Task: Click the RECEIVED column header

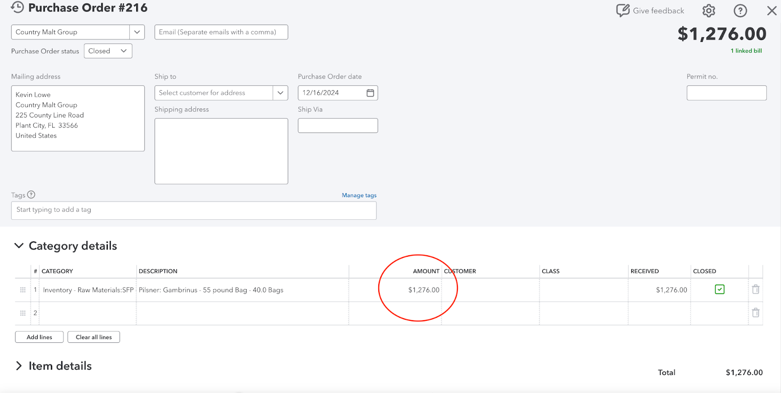Action: [x=644, y=271]
